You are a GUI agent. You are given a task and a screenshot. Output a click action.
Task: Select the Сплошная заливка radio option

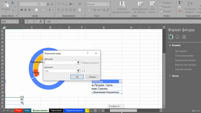173,56
